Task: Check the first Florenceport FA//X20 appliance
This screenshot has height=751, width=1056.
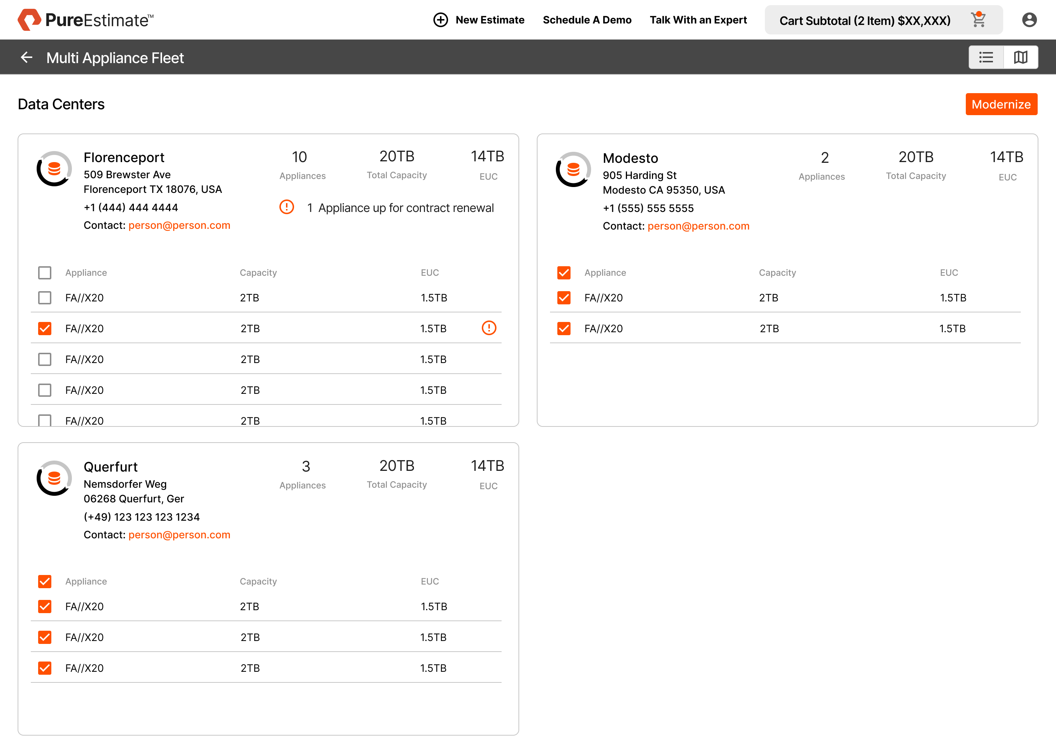Action: tap(45, 297)
